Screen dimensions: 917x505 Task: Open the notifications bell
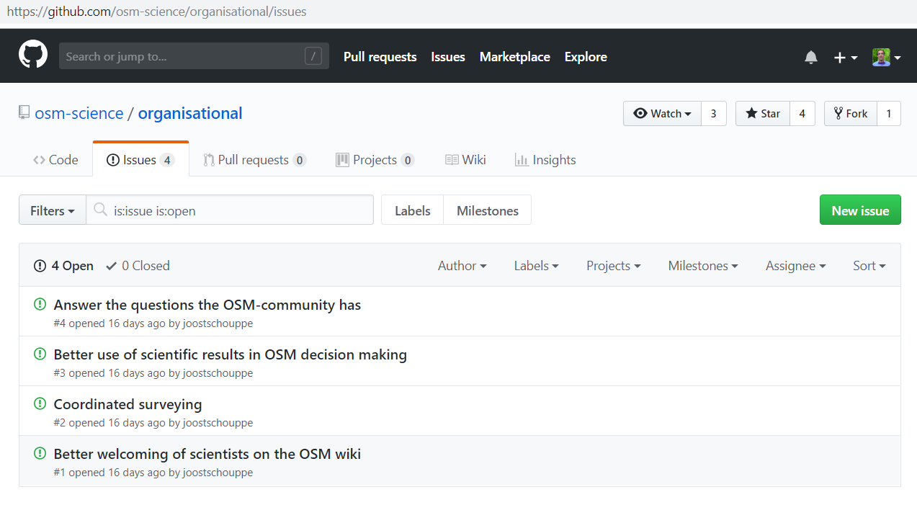click(811, 57)
